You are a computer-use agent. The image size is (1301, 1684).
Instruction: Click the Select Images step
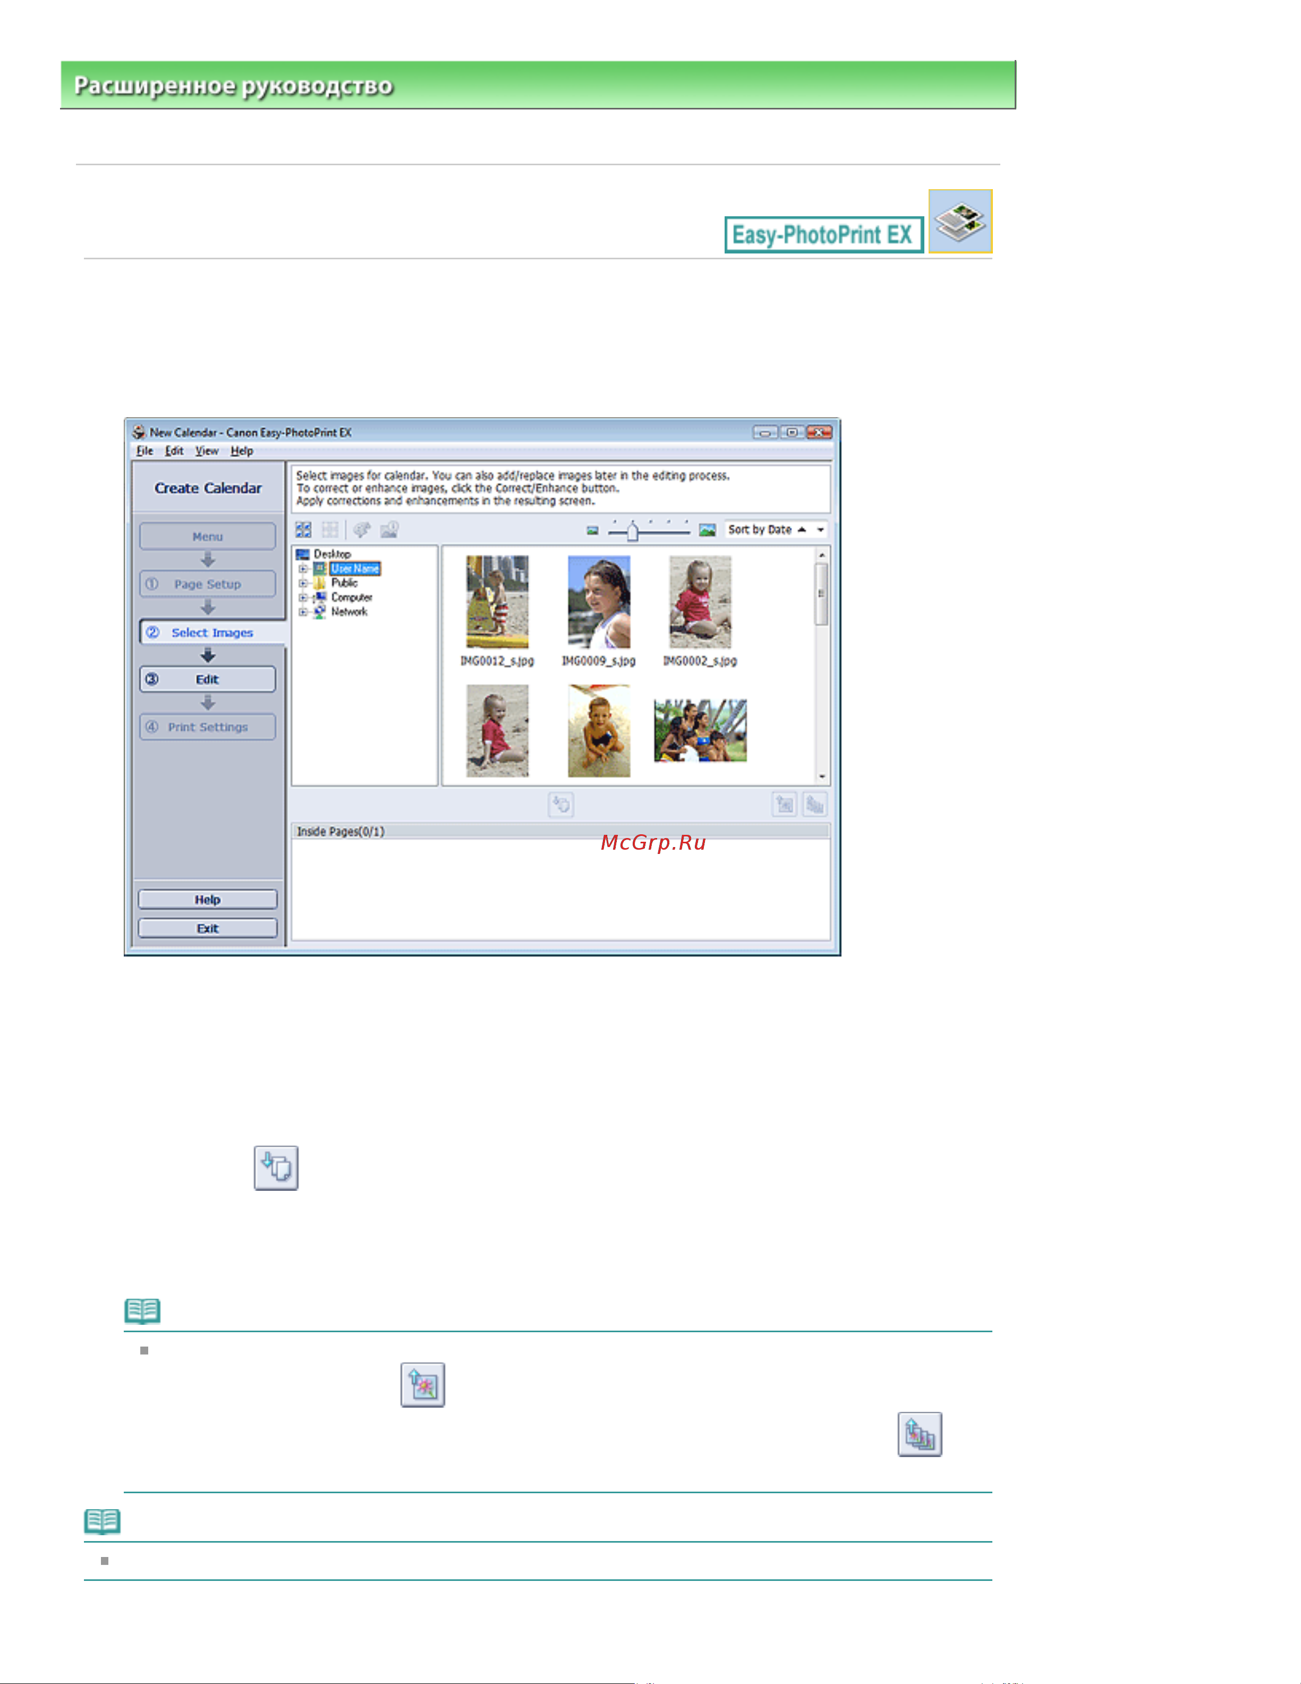coord(212,632)
